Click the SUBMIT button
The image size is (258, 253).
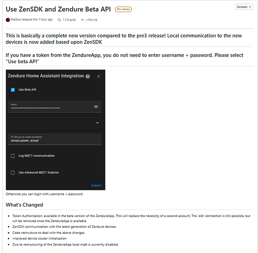[96, 186]
